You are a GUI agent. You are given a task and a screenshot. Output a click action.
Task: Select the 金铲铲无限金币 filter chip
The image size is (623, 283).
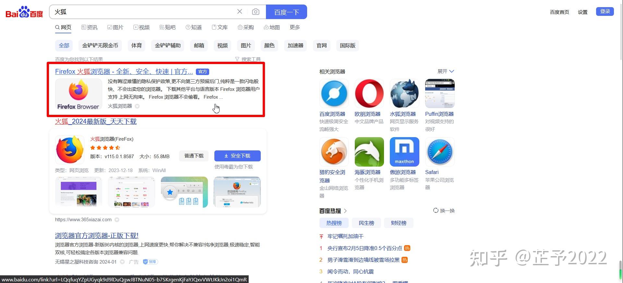(x=100, y=46)
